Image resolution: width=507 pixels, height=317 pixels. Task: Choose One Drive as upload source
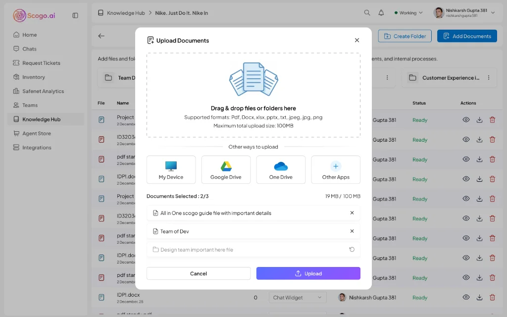281,169
